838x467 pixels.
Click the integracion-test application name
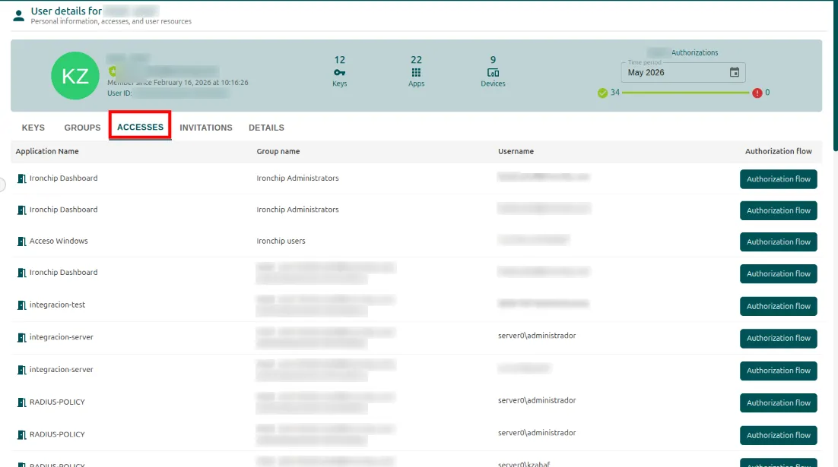click(x=57, y=304)
